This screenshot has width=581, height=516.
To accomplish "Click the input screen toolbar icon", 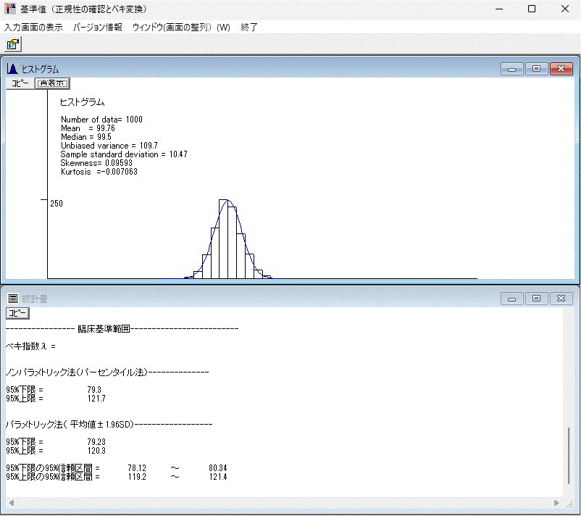I will coord(12,44).
